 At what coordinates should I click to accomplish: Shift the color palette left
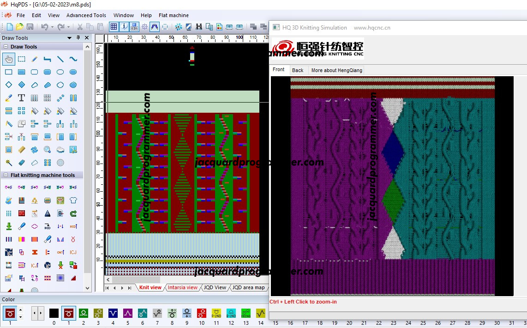34,313
